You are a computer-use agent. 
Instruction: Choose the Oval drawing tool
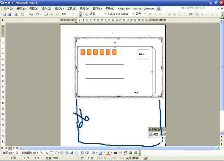[x=56, y=153]
